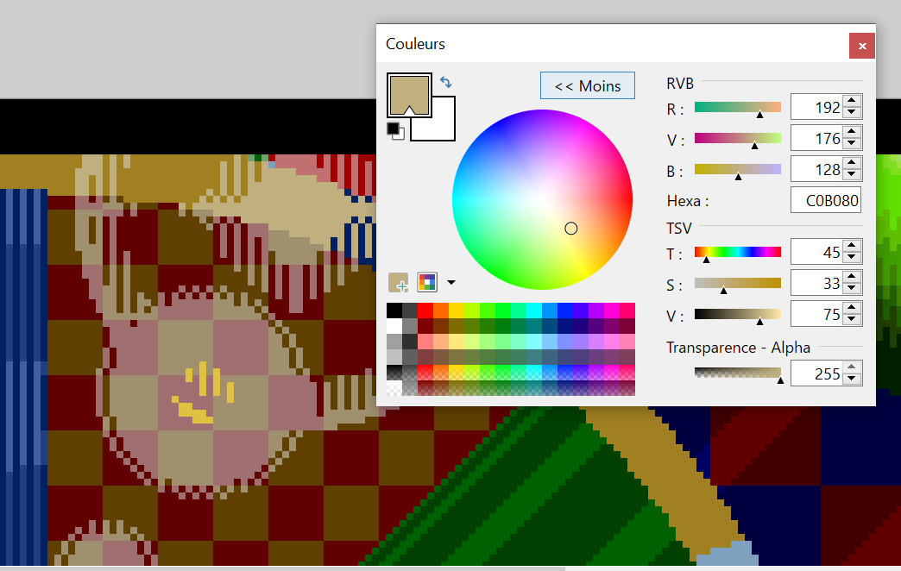
Task: Click the B value field showing 128
Action: coord(817,169)
